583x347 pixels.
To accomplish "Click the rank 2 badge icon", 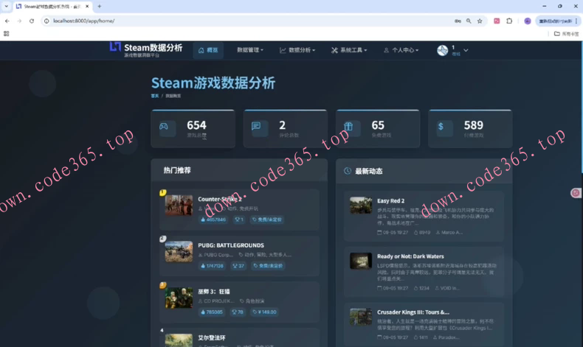I will coord(163,239).
